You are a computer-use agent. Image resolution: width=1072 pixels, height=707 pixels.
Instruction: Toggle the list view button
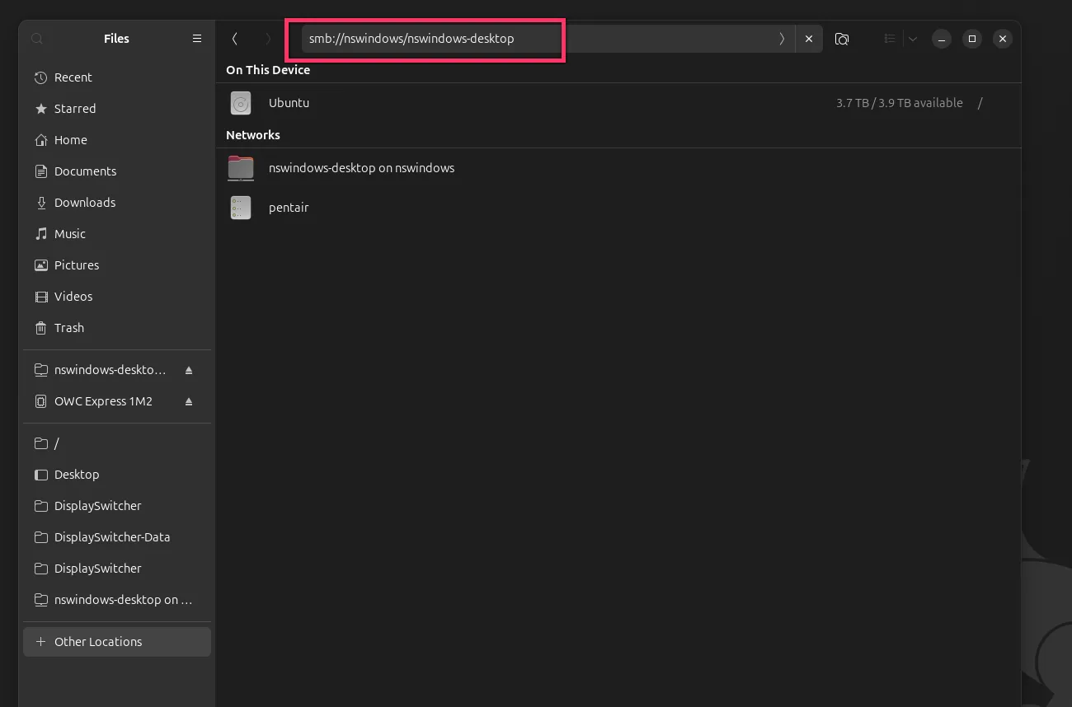[x=890, y=39]
